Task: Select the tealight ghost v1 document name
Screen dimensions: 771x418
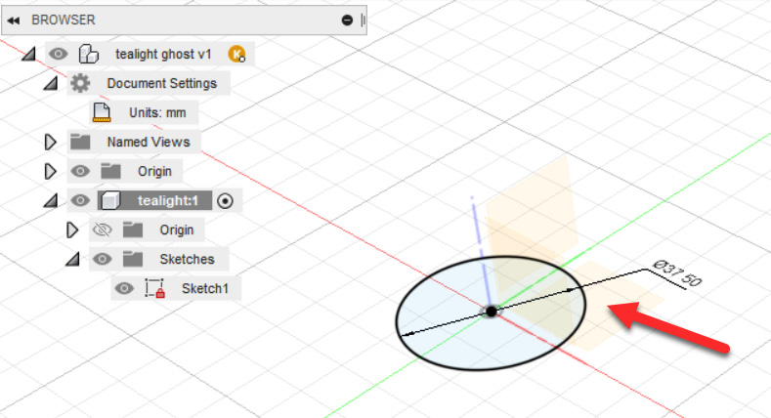Action: (163, 54)
